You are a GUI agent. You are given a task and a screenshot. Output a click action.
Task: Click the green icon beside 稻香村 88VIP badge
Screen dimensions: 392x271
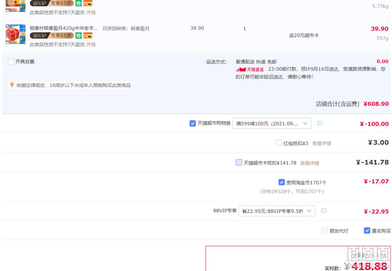pos(79,35)
